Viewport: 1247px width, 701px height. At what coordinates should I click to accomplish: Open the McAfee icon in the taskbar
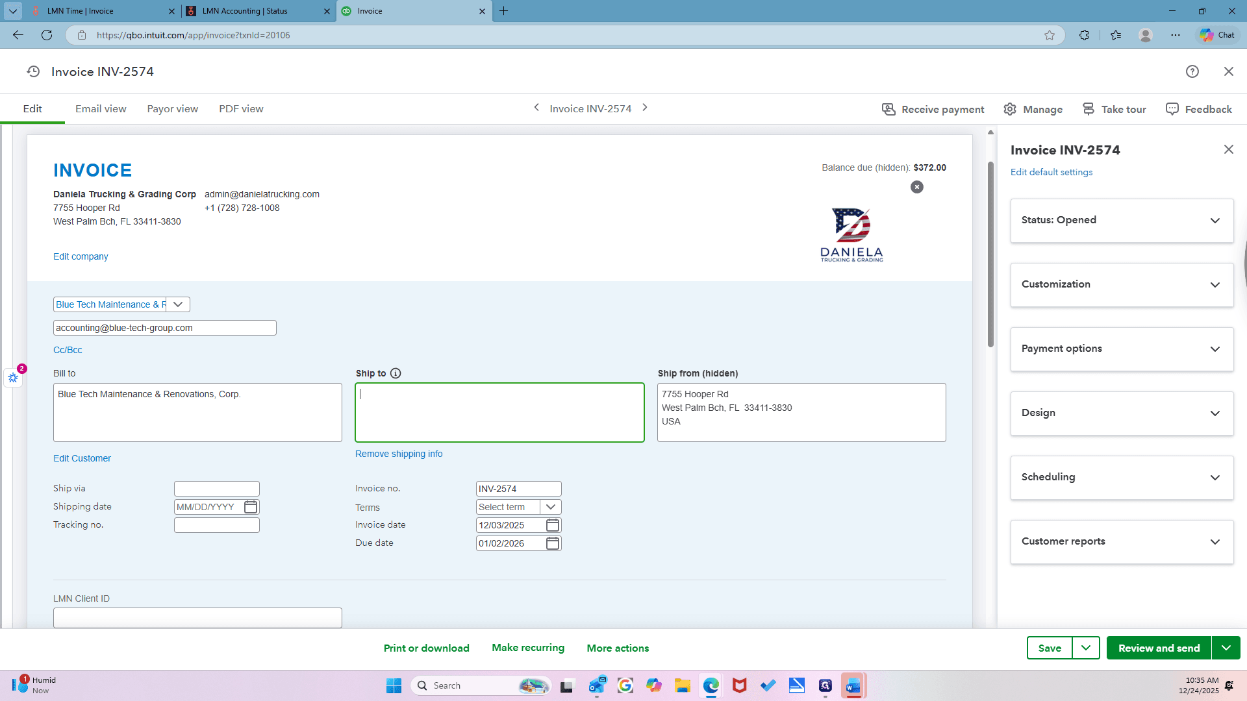tap(740, 685)
